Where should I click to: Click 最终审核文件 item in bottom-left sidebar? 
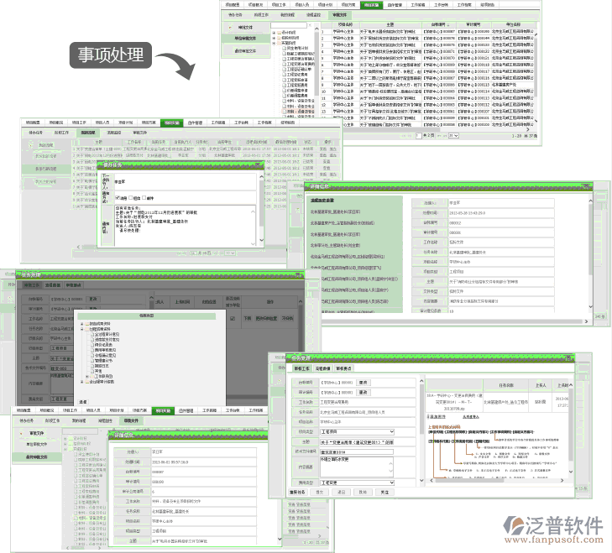click(x=34, y=457)
